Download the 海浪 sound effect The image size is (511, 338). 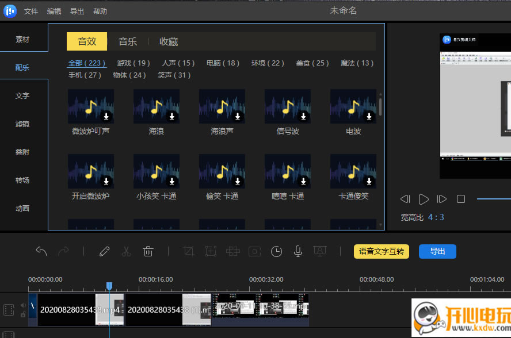click(172, 117)
